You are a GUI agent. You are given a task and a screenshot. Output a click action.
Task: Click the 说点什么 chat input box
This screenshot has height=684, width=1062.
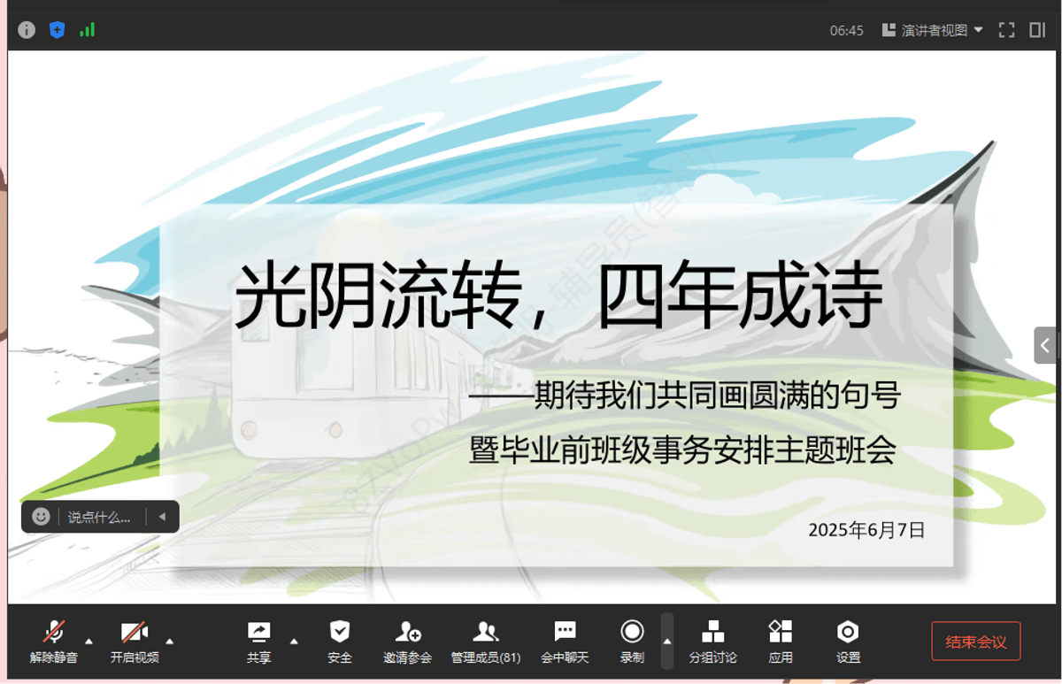tap(99, 517)
